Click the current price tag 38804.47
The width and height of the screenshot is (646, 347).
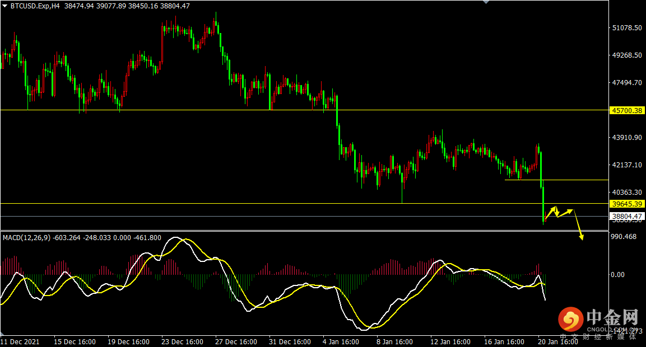tap(625, 216)
